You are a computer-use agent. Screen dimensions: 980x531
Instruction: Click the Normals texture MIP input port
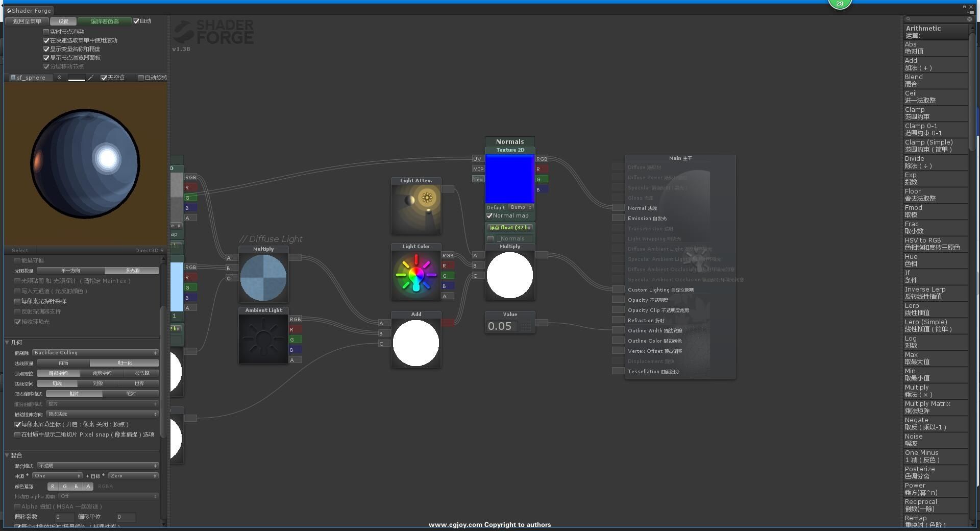[478, 169]
